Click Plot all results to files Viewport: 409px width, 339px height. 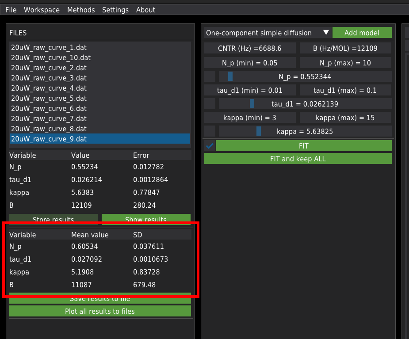point(100,311)
